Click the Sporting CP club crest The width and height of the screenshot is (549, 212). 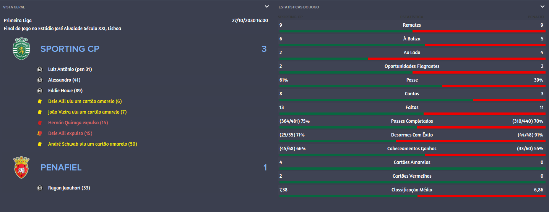[21, 49]
